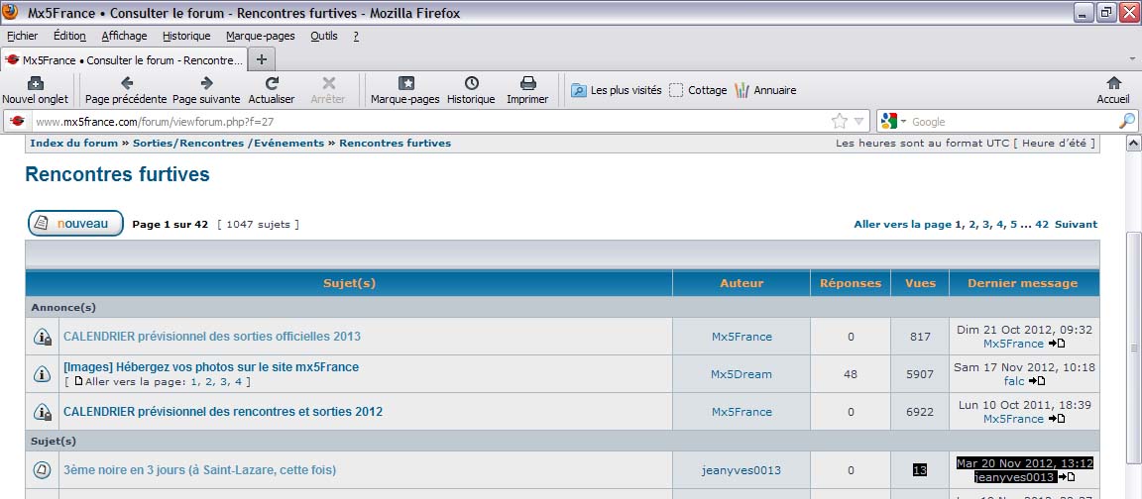
Task: Click the plus button to add a tab
Action: pos(262,59)
